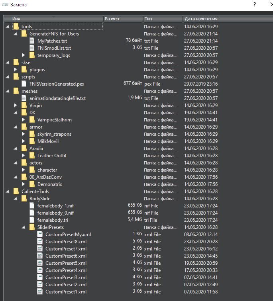Collapse the BodySlide folder
The height and width of the screenshot is (301, 273).
click(x=16, y=199)
